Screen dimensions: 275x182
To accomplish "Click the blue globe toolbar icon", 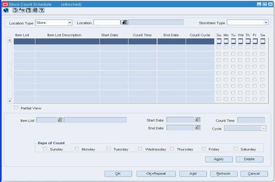I will (x=6, y=10).
